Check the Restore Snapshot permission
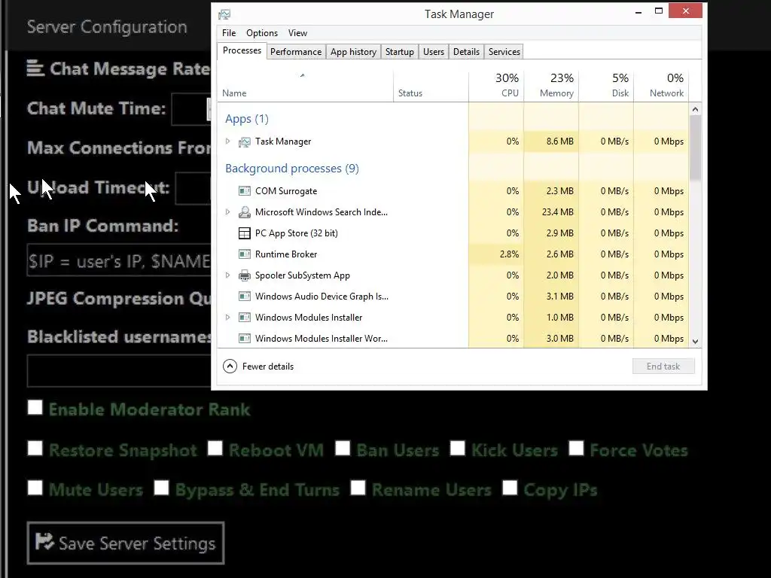771x578 pixels. (35, 449)
